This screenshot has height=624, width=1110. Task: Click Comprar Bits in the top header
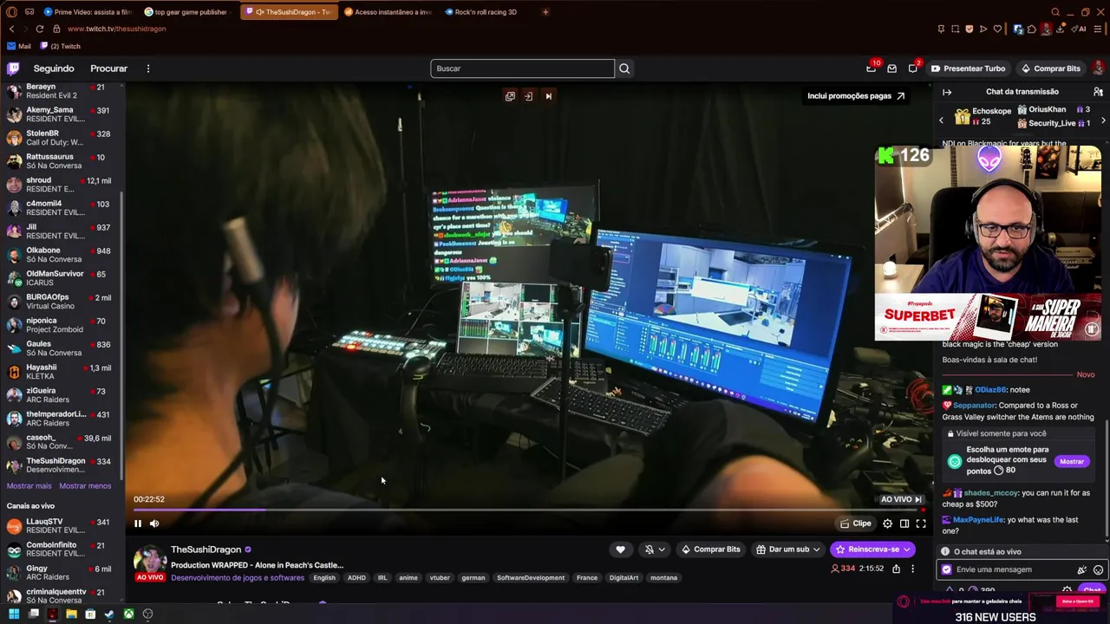pos(1050,68)
